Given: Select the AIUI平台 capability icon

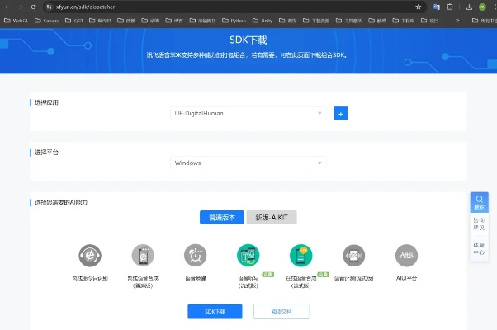Looking at the screenshot, I should [406, 255].
